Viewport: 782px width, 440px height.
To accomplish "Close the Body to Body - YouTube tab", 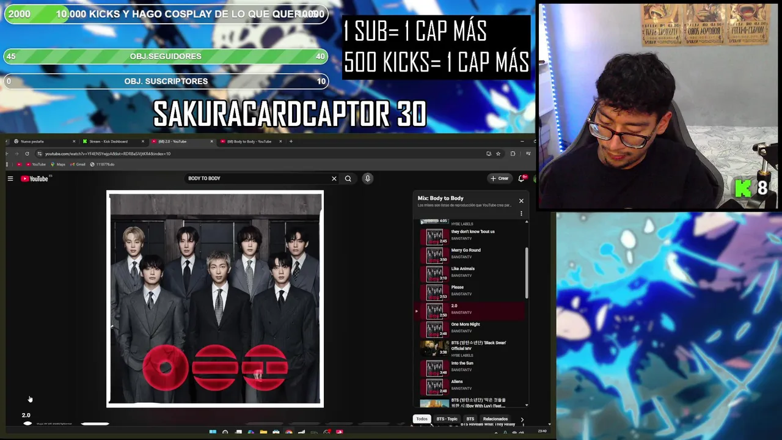I will pos(280,141).
